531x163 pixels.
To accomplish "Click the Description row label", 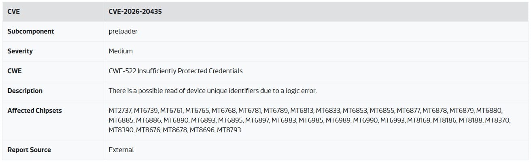I will pyautogui.click(x=25, y=91).
